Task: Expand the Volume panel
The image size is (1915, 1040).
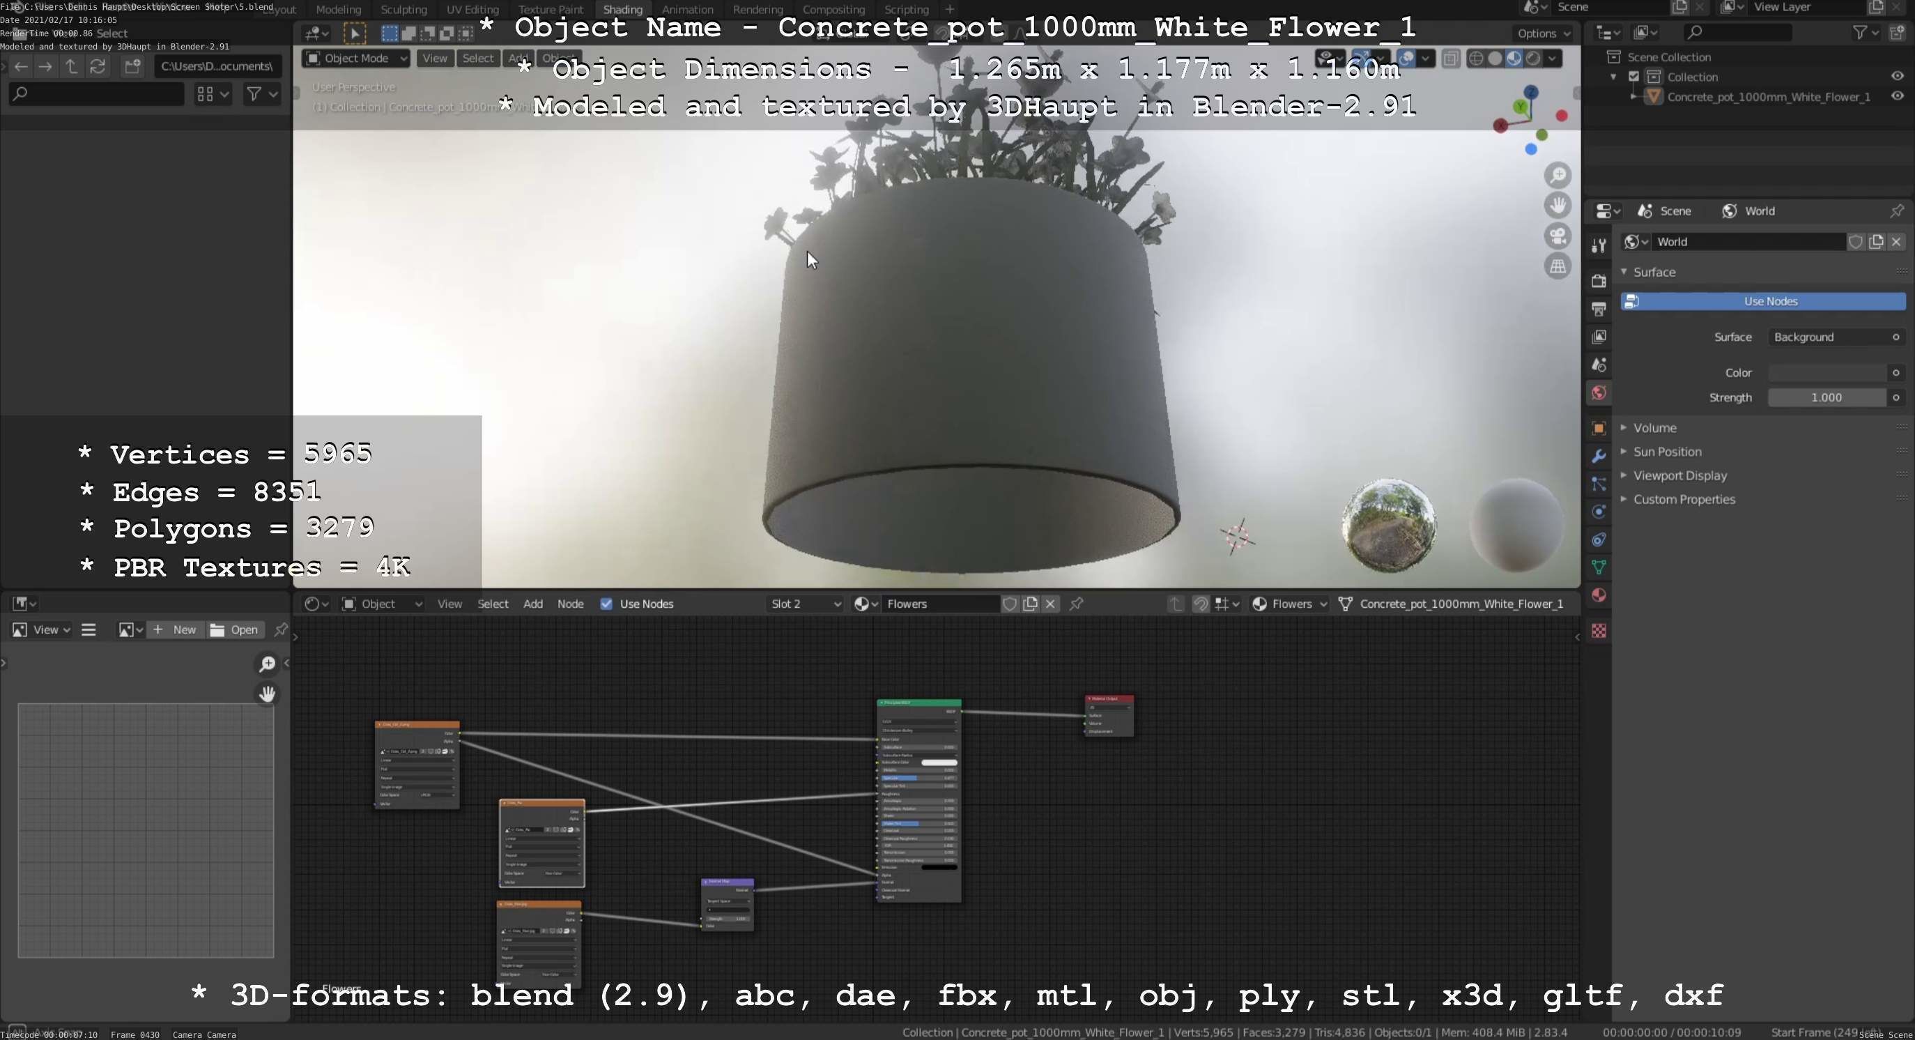Action: (1655, 427)
